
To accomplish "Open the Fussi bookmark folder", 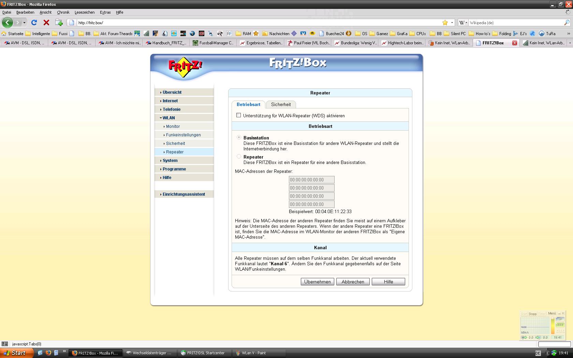I will [x=60, y=33].
